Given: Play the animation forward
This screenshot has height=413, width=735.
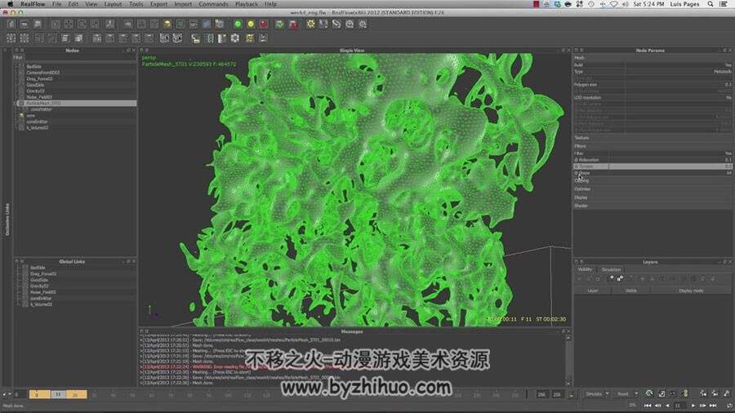Looking at the screenshot, I should [693, 405].
